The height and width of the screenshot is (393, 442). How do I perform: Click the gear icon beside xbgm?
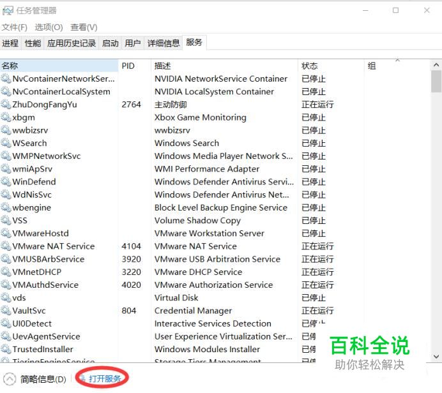pos(6,117)
